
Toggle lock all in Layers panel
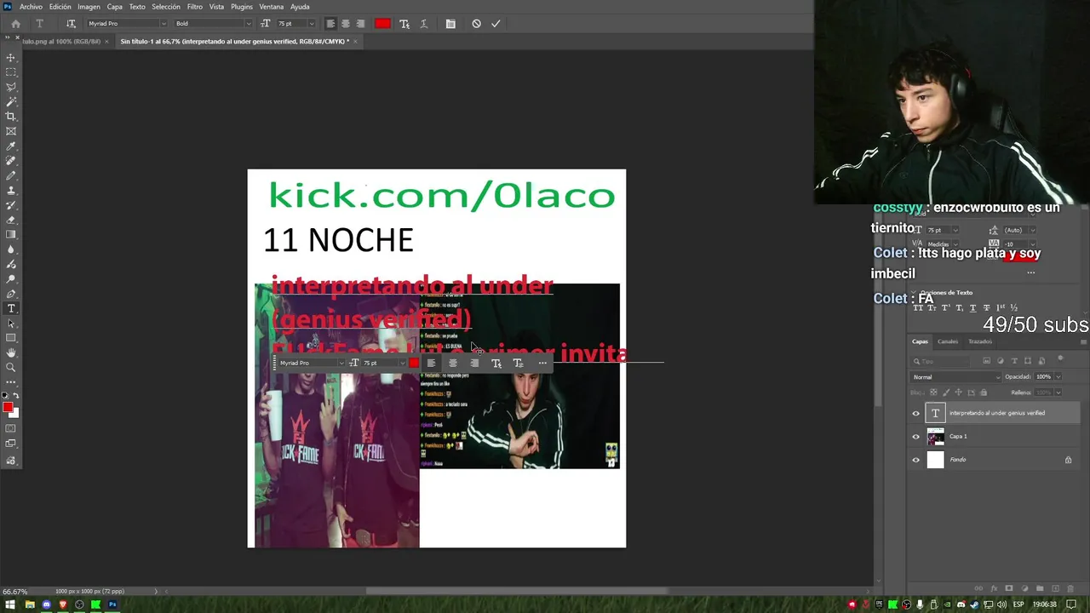point(984,392)
